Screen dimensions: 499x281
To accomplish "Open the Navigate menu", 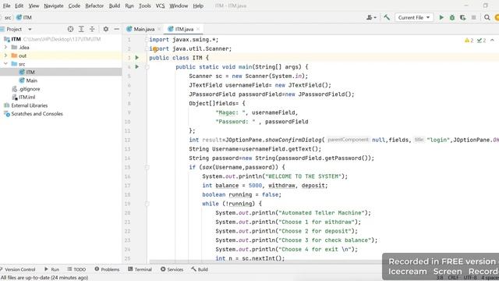I will pos(54,5).
